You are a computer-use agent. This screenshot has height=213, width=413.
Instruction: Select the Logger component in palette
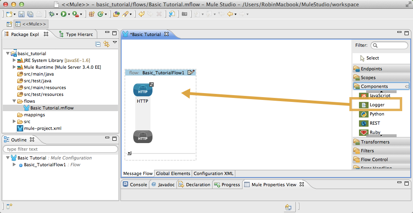pos(377,105)
